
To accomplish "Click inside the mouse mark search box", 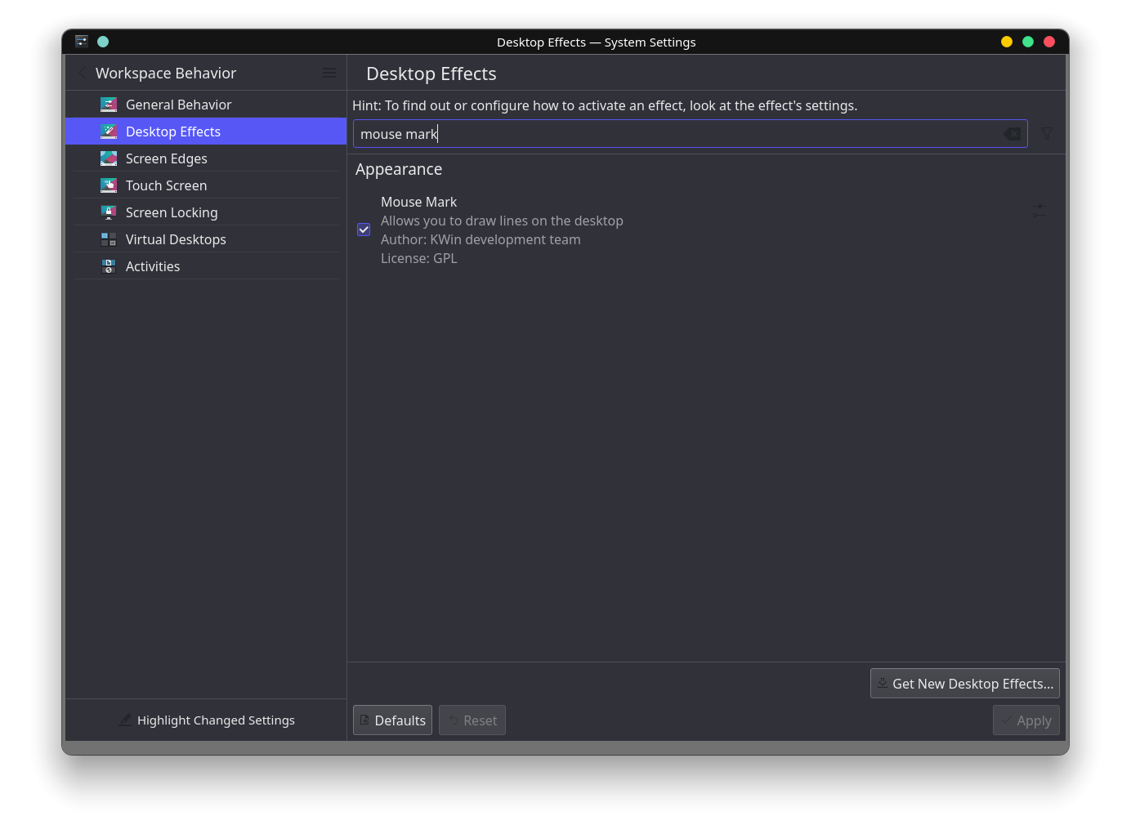I will click(654, 133).
